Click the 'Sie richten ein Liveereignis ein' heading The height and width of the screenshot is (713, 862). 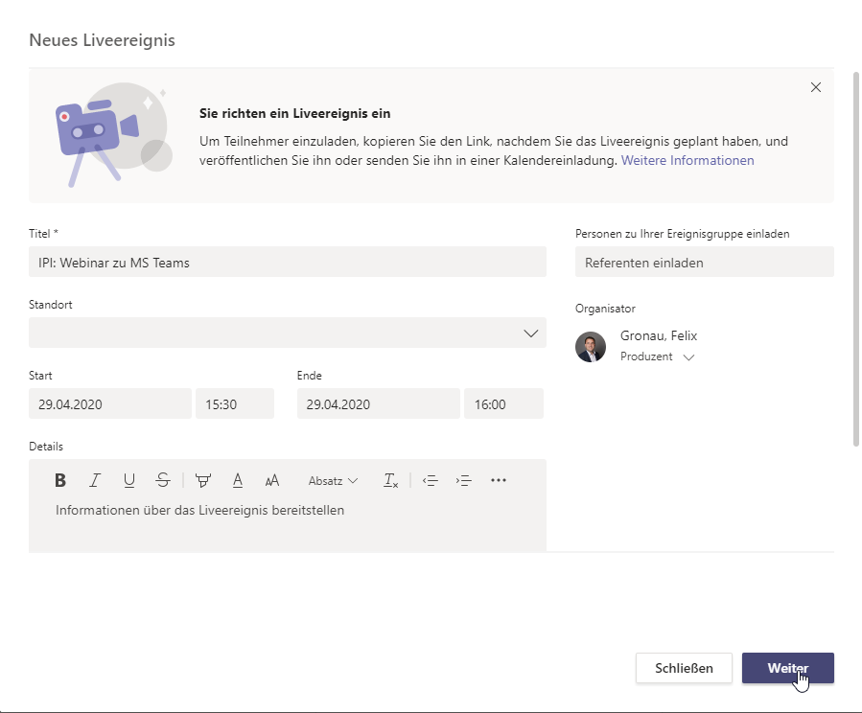tap(294, 114)
